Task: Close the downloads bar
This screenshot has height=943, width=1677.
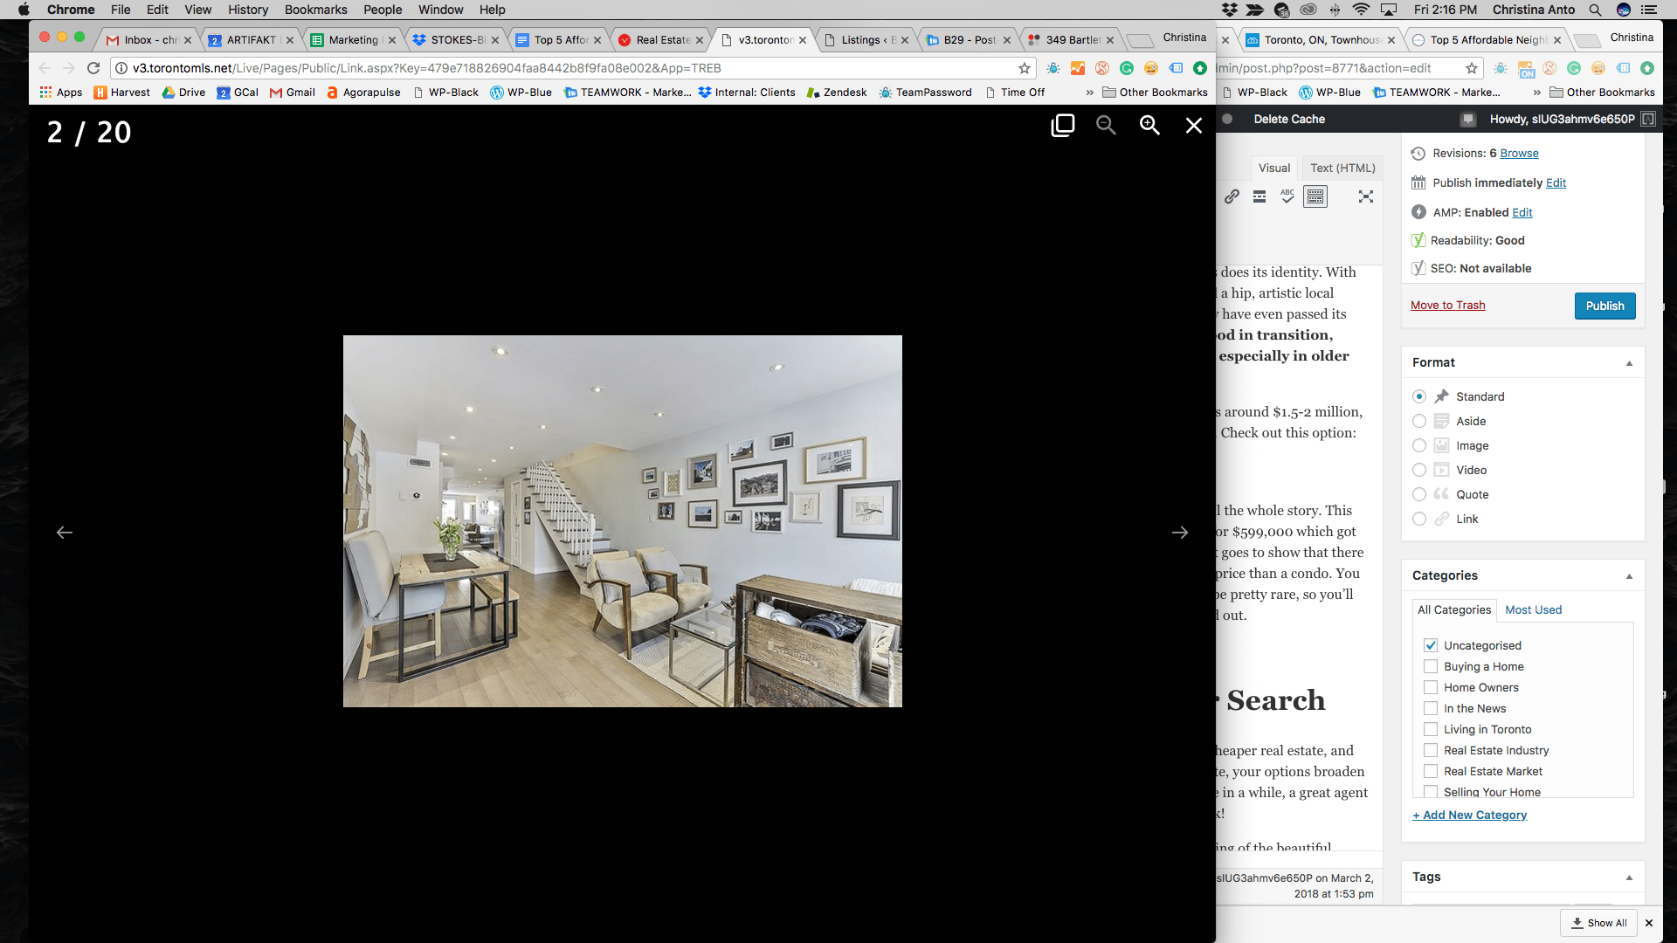Action: (x=1649, y=923)
